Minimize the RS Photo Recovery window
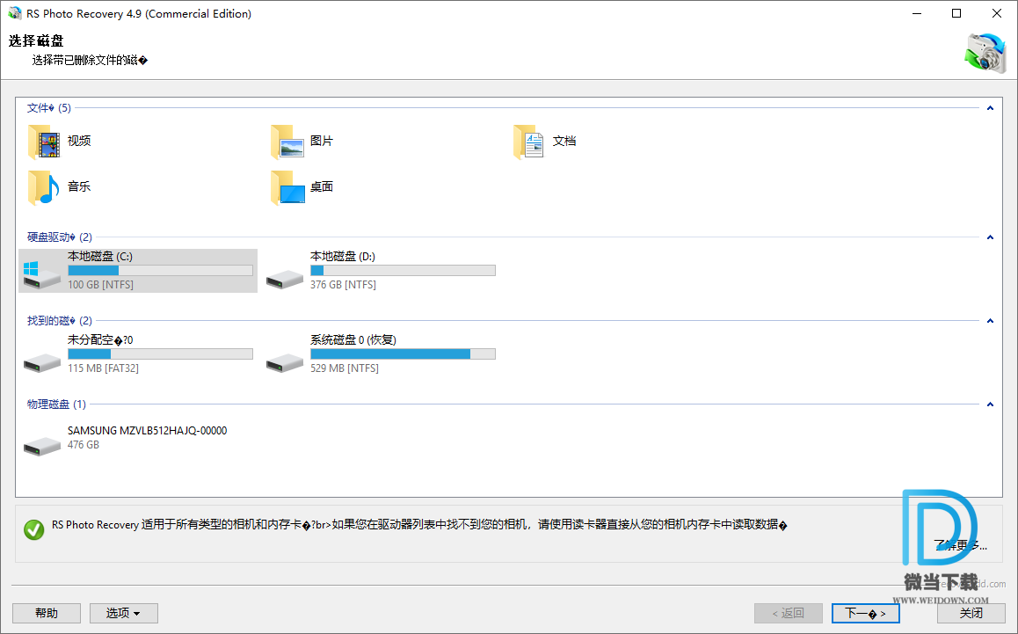 pyautogui.click(x=917, y=14)
